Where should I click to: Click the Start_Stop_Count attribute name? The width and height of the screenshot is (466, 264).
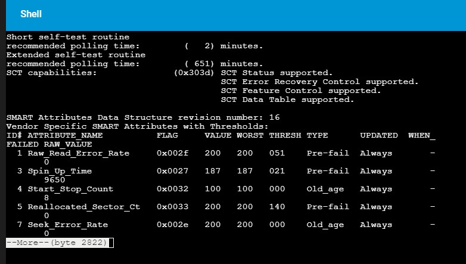pos(70,189)
